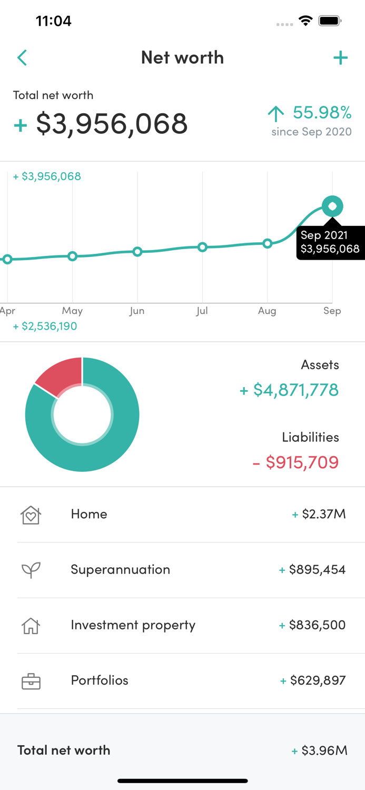The height and width of the screenshot is (790, 365).
Task: Open details for the Portfolios row
Action: tap(182, 680)
